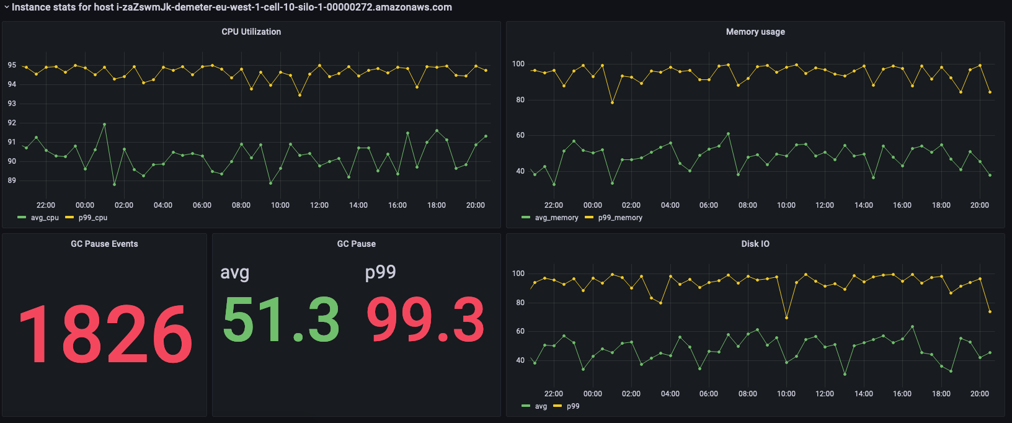1012x423 pixels.
Task: Open the GC Pause panel title menu
Action: pos(356,244)
